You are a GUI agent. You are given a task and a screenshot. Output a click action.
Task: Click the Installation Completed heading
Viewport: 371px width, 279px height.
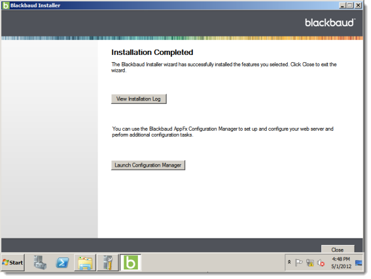[152, 53]
